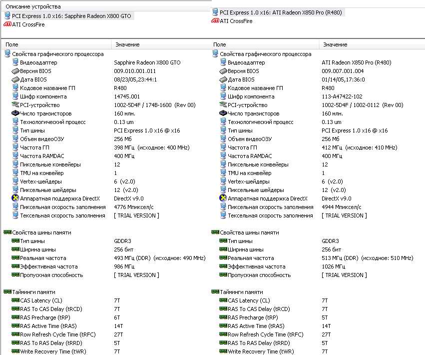Click ATI CrossFire logo under Radeon X850 Pro
This screenshot has width=425, height=355.
pyautogui.click(x=215, y=21)
